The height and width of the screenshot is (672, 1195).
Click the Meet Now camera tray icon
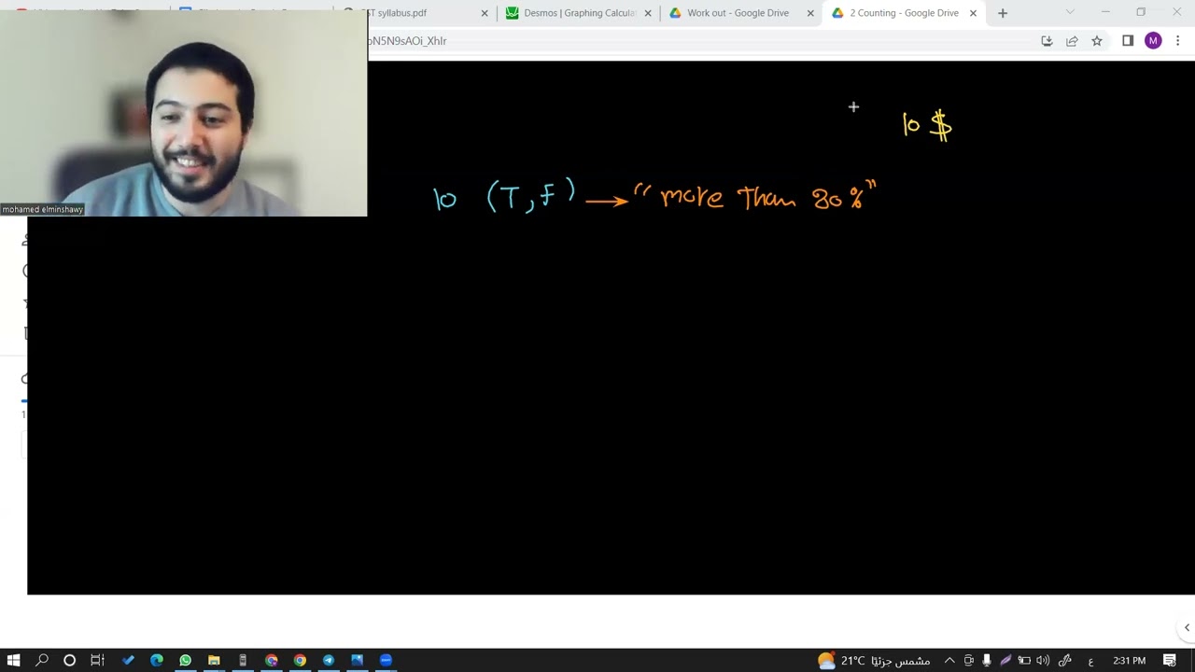[969, 661]
